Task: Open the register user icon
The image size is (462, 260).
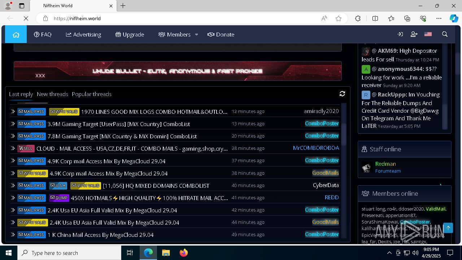Action: click(x=414, y=34)
